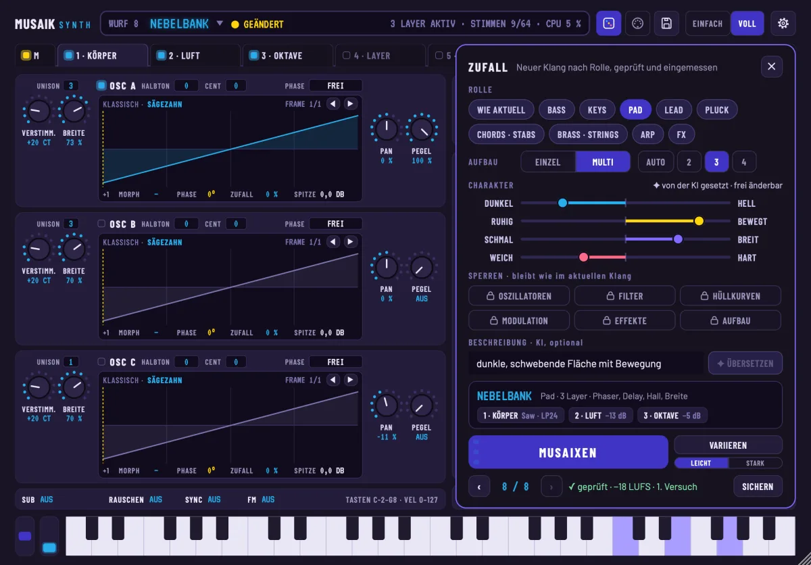The image size is (811, 565).
Task: Go to next generated sound in history
Action: [x=551, y=487]
